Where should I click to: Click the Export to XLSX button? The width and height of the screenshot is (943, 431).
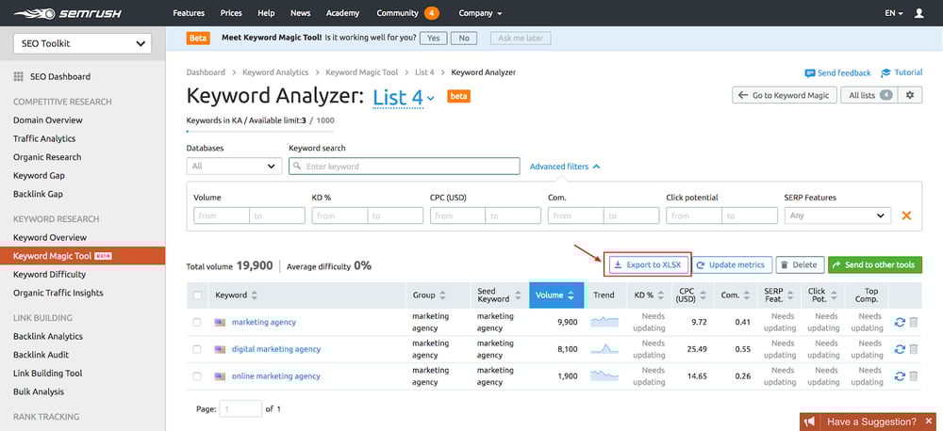point(648,264)
